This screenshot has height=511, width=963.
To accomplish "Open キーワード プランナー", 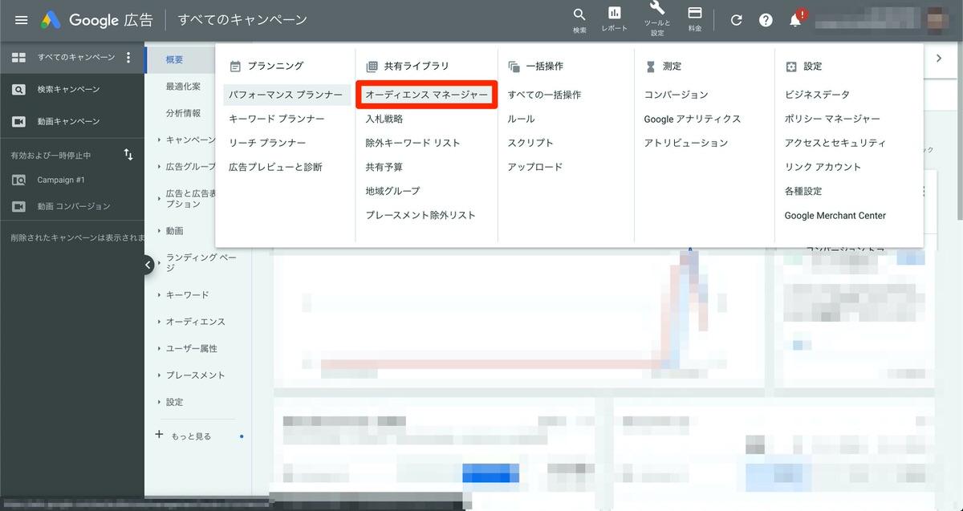I will coord(277,119).
